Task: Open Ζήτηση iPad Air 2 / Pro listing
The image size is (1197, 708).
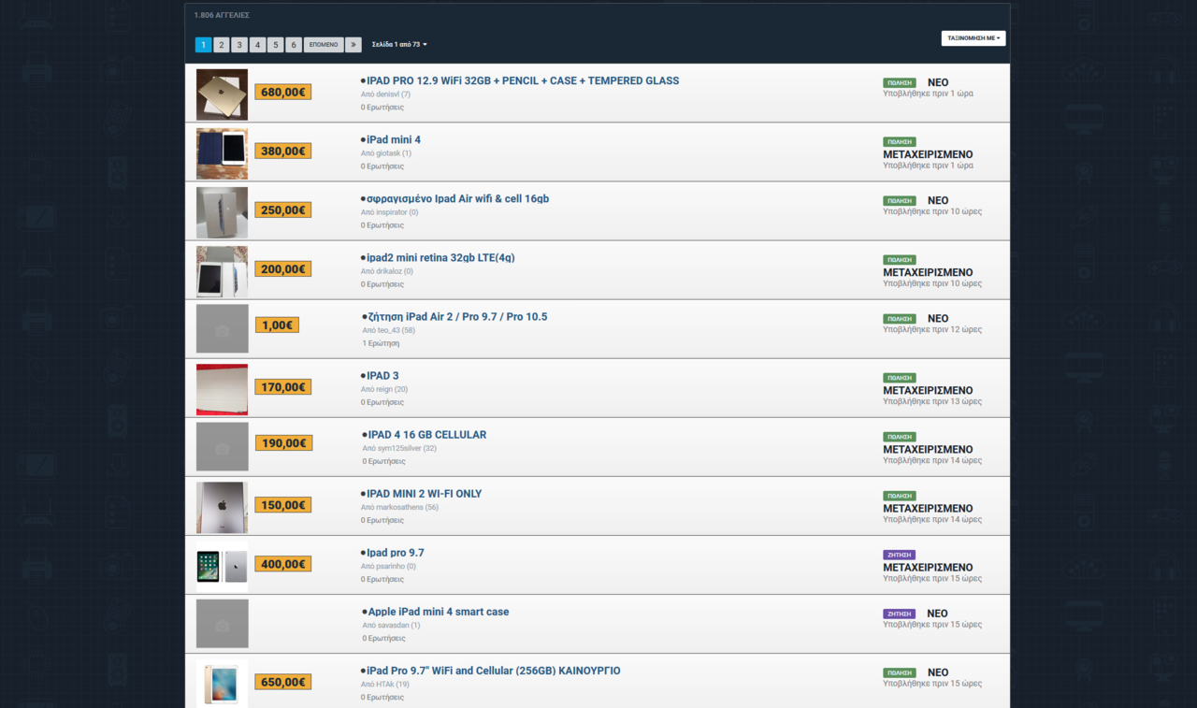Action: (x=457, y=317)
